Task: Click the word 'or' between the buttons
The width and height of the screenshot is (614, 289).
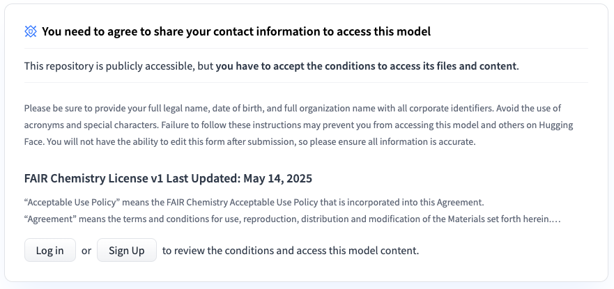Action: pos(86,251)
